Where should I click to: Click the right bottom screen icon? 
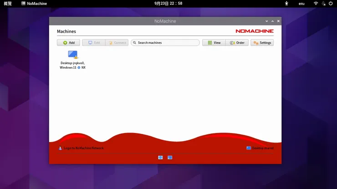[x=170, y=158]
